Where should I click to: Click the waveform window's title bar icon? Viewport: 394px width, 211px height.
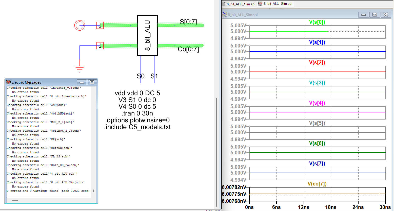[224, 15]
